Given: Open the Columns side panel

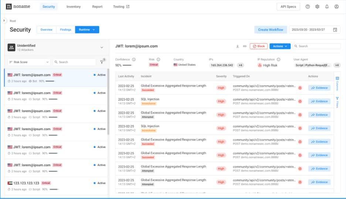Looking at the screenshot, I should (337, 84).
